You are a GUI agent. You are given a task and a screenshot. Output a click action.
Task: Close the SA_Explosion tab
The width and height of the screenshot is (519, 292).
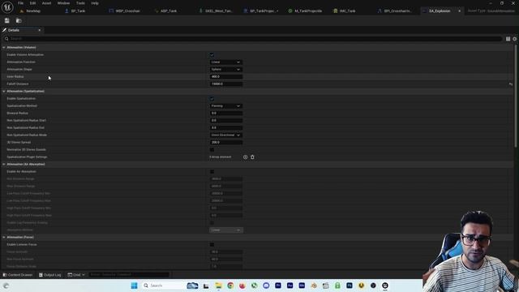click(x=460, y=11)
